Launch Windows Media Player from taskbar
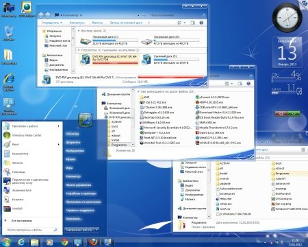Screen dimensions: 308x247 click(x=49, y=242)
